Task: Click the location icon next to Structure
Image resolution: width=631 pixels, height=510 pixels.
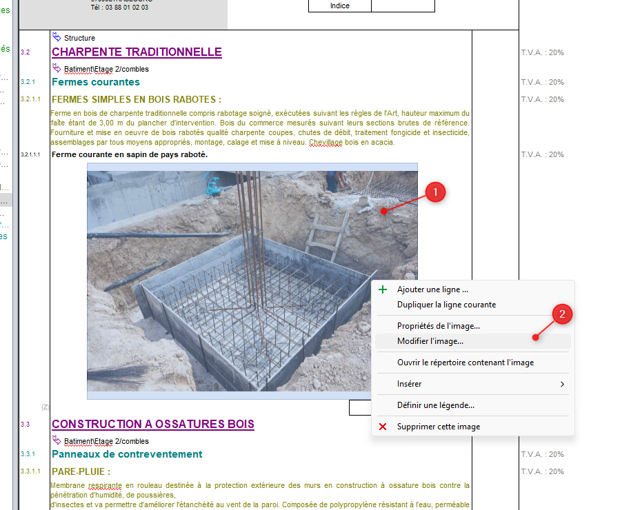Action: tap(57, 37)
